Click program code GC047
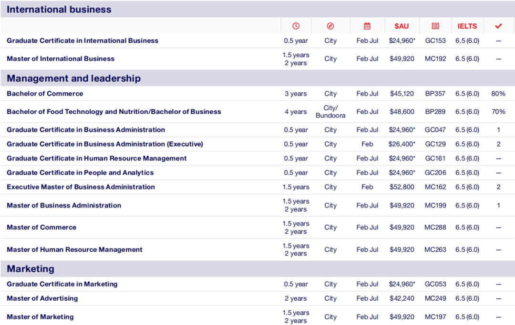Image resolution: width=515 pixels, height=325 pixels. tap(435, 130)
